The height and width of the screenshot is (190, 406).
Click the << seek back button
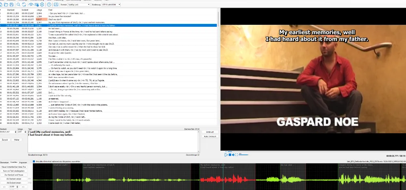[x=4, y=187]
